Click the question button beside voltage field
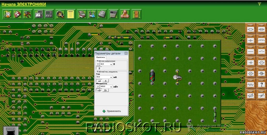The width and height of the screenshot is (267, 135). (x=98, y=64)
